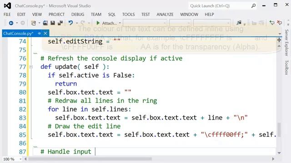Click the greyed Navigate Forward icon
This screenshot has height=163, width=291.
pyautogui.click(x=22, y=23)
